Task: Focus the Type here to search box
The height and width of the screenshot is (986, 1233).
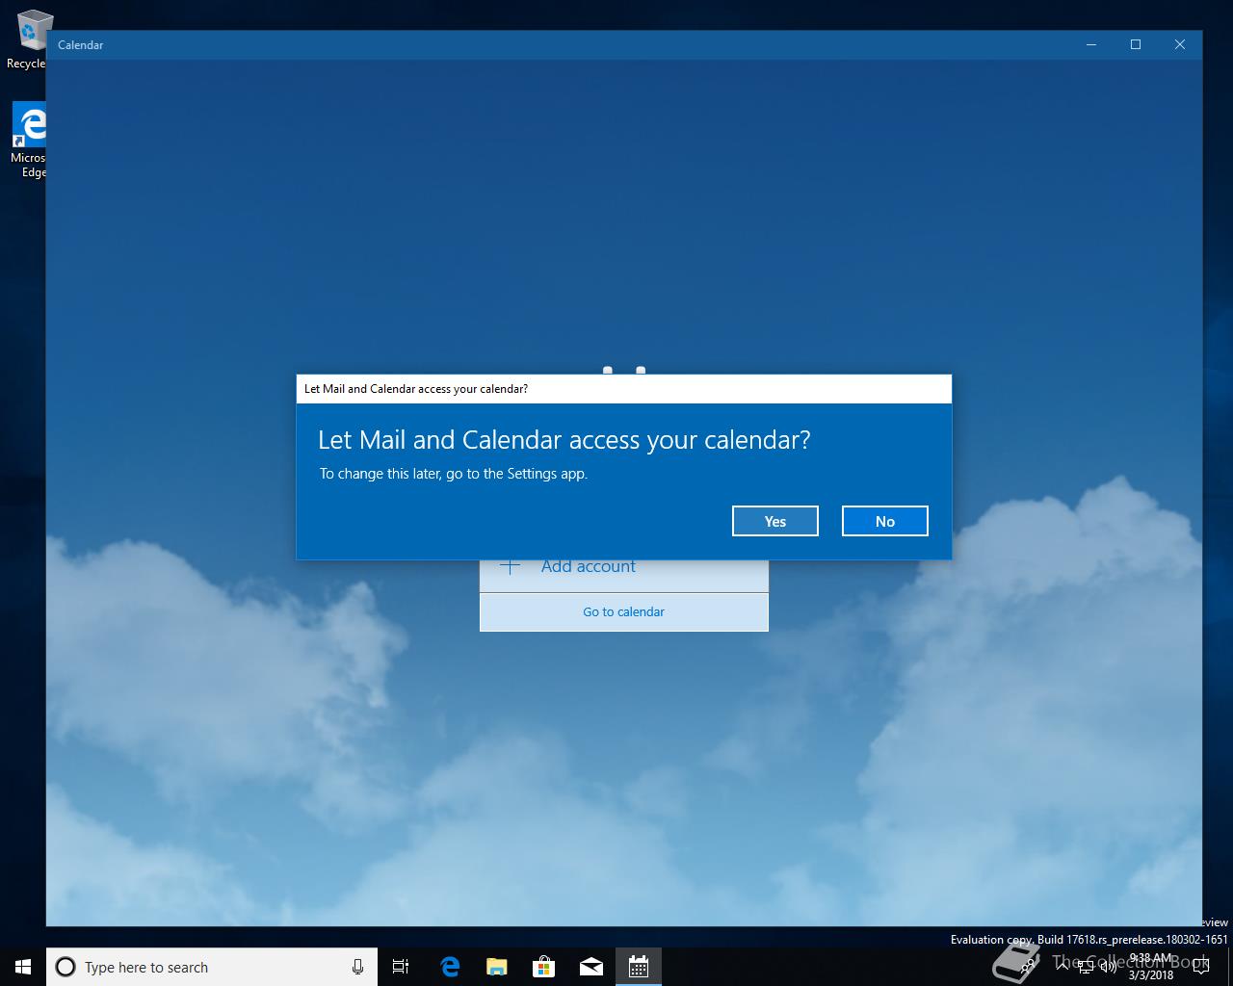Action: point(212,967)
